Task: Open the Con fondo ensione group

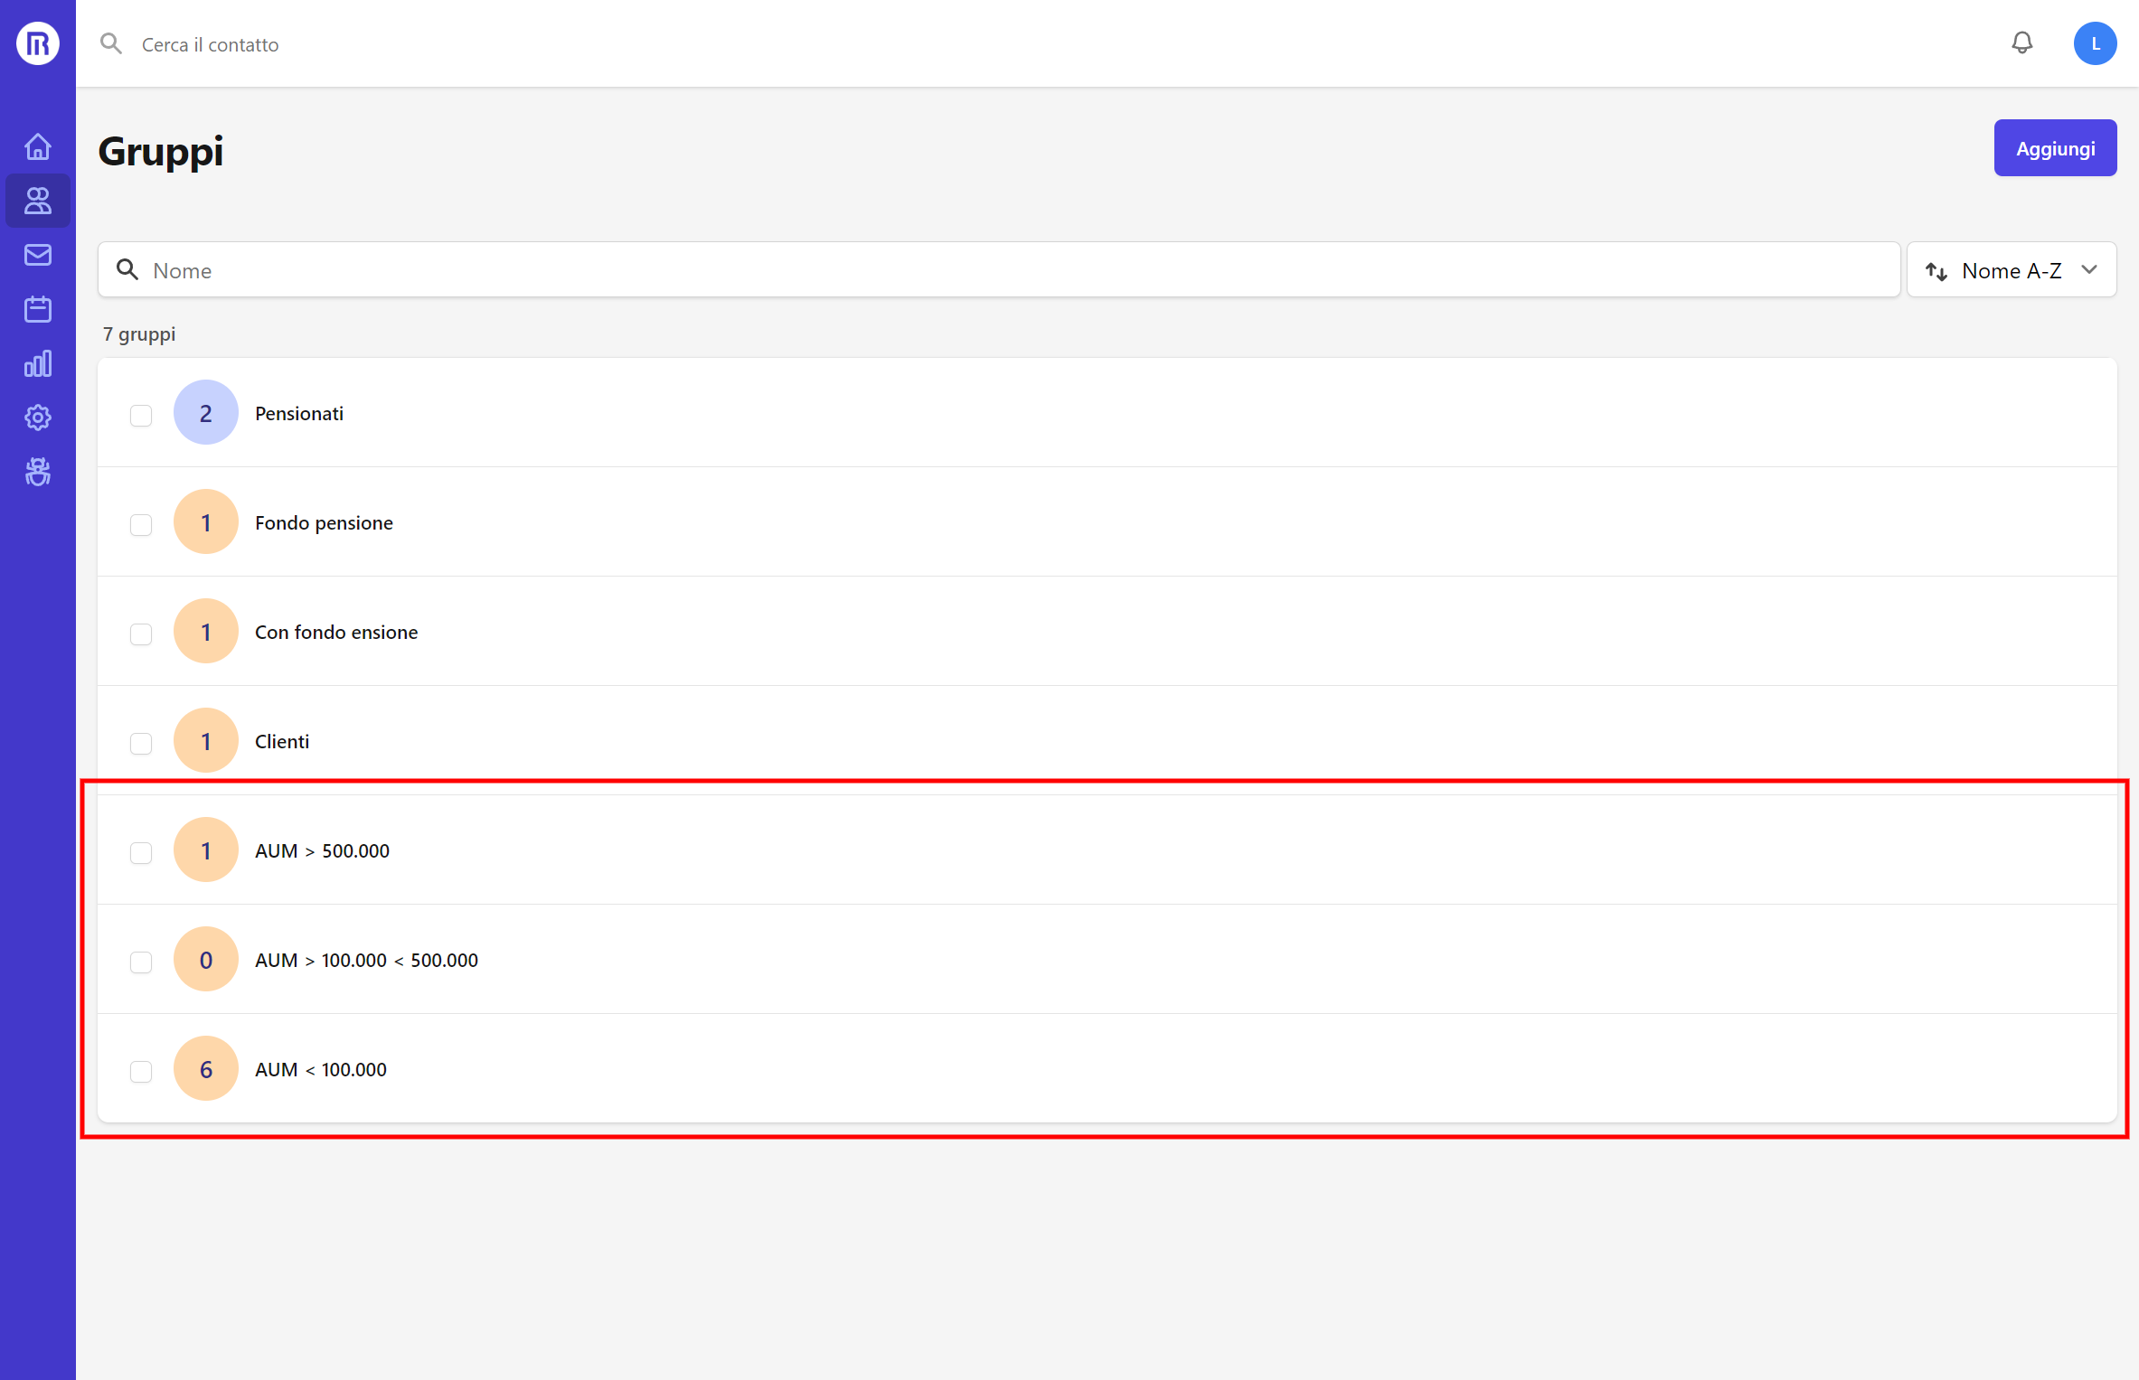Action: coord(336,633)
